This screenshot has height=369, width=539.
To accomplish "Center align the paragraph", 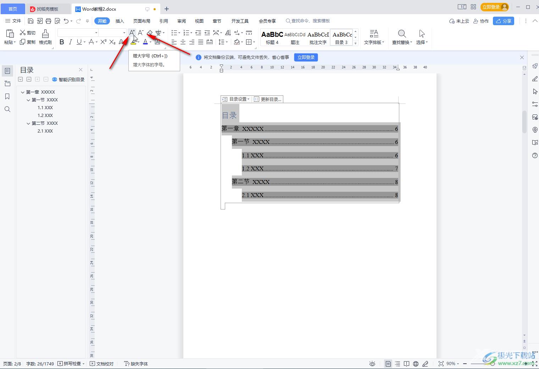I will (x=183, y=42).
